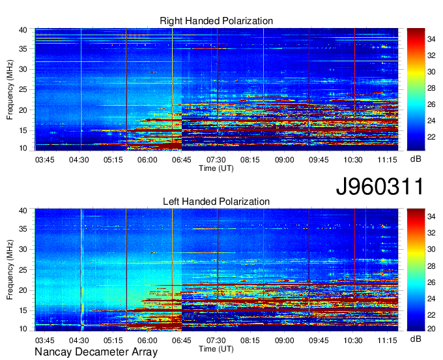Click the Left Handed spectrogram image
The width and height of the screenshot is (443, 360).
[216, 270]
